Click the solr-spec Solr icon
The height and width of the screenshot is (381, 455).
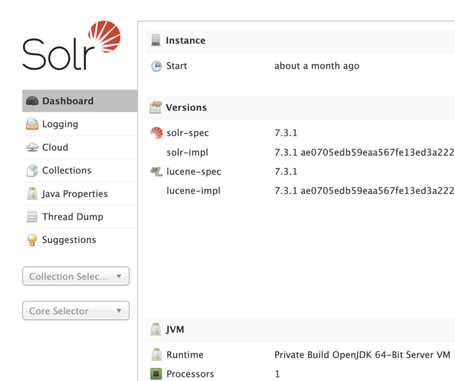click(x=156, y=133)
